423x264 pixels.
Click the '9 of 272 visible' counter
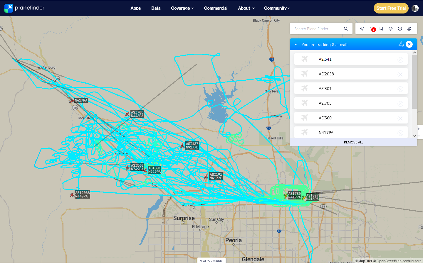tap(211, 261)
